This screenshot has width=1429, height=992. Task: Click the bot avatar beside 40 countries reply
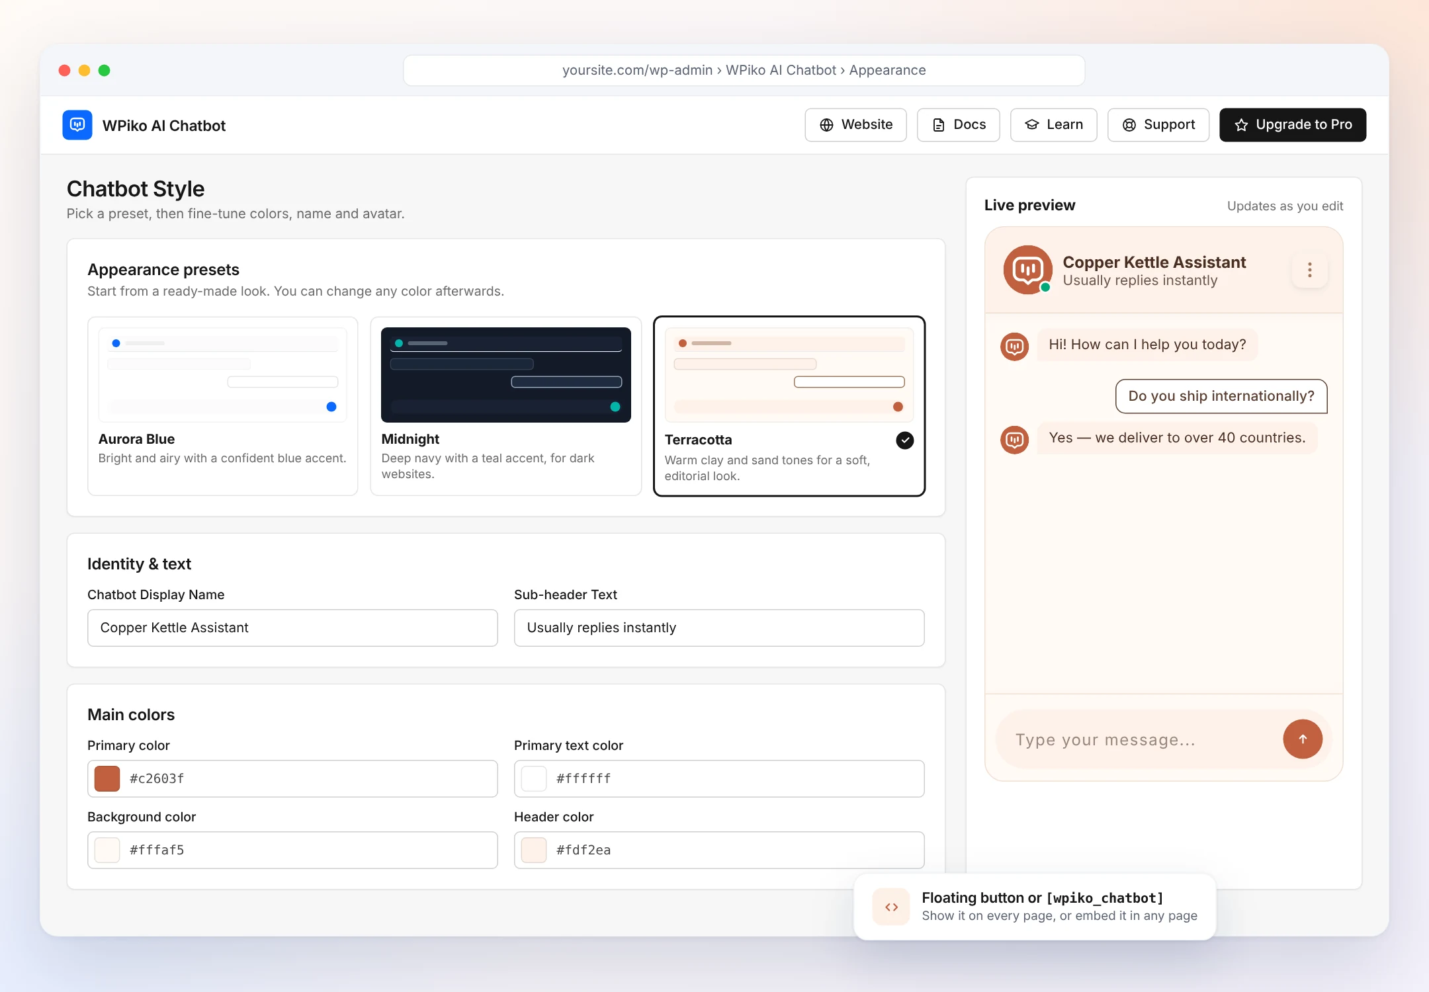tap(1014, 439)
